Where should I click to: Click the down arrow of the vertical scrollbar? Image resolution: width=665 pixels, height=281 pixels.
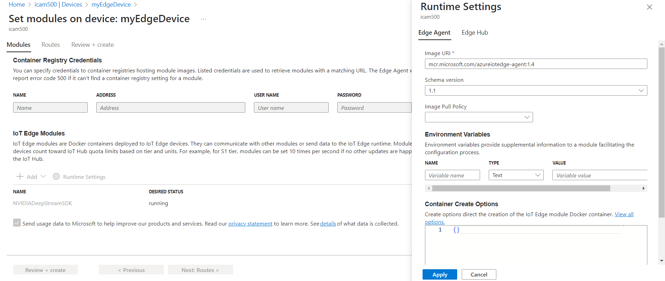[662, 261]
